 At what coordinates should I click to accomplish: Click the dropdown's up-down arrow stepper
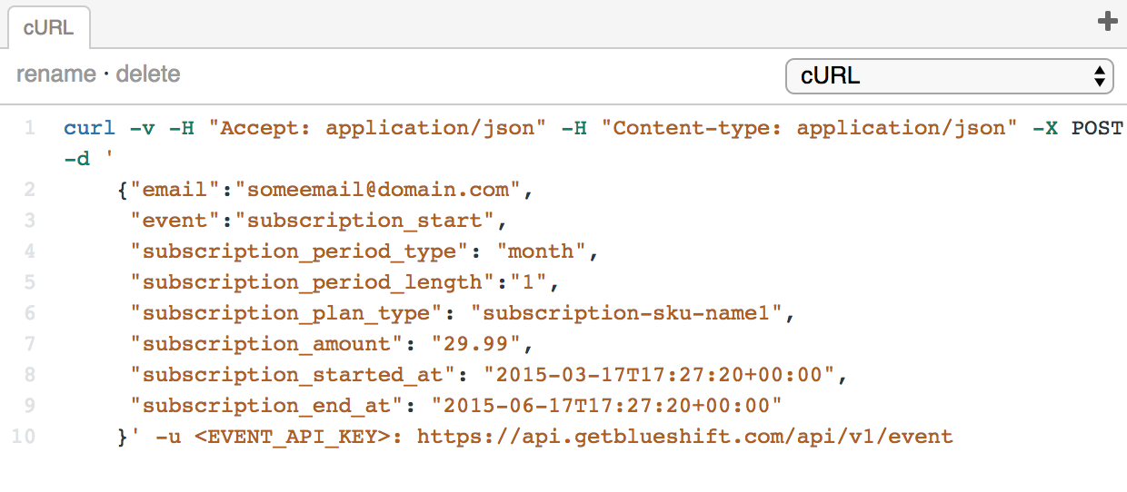(1100, 76)
